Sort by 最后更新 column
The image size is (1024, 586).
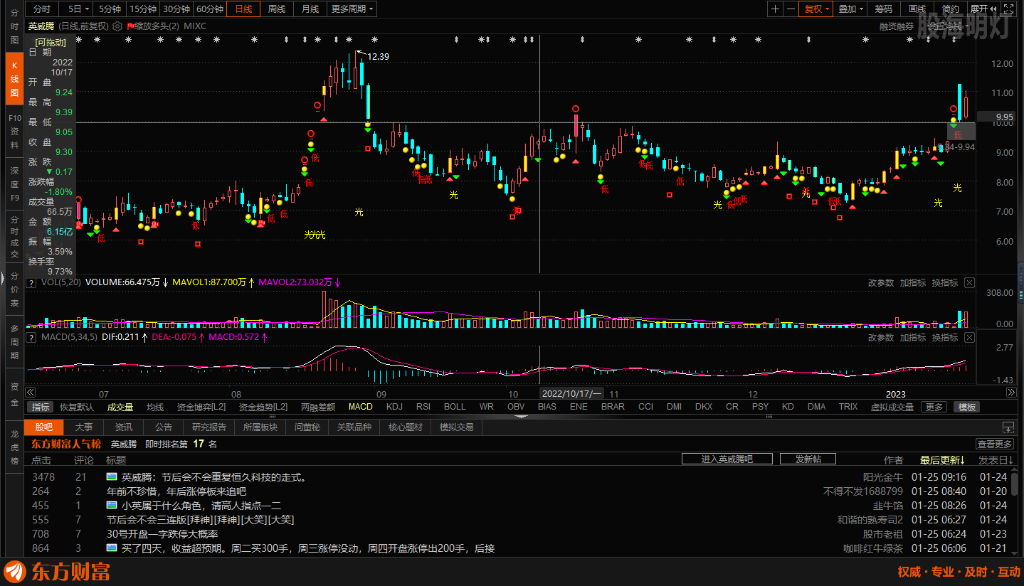pos(943,460)
